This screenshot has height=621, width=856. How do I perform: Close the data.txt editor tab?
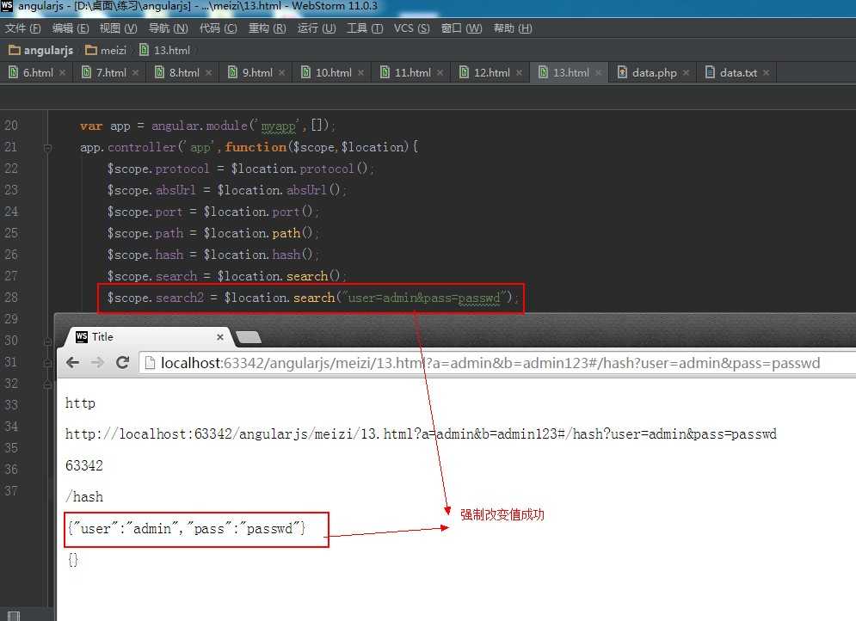[766, 72]
